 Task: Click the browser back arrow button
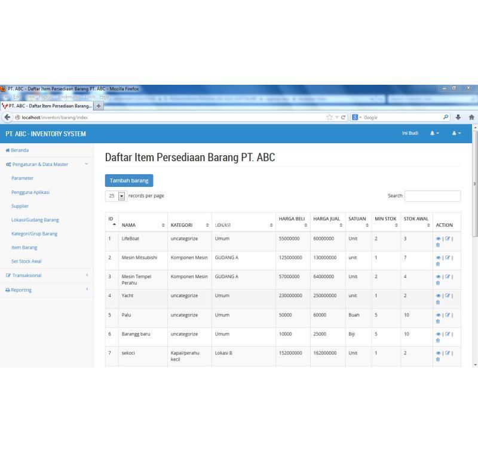tap(6, 117)
